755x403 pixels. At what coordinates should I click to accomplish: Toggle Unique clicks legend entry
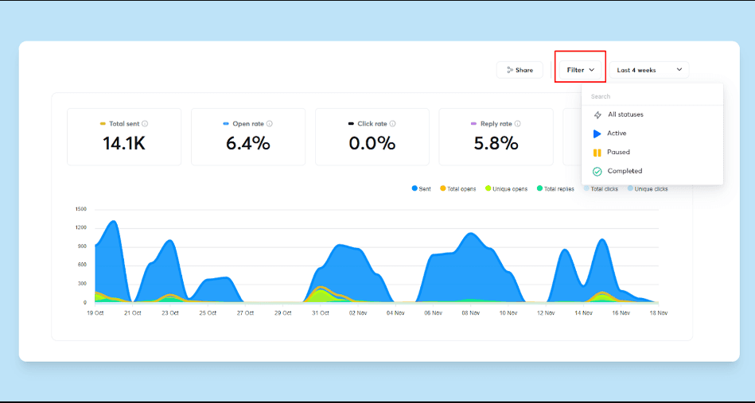point(648,189)
